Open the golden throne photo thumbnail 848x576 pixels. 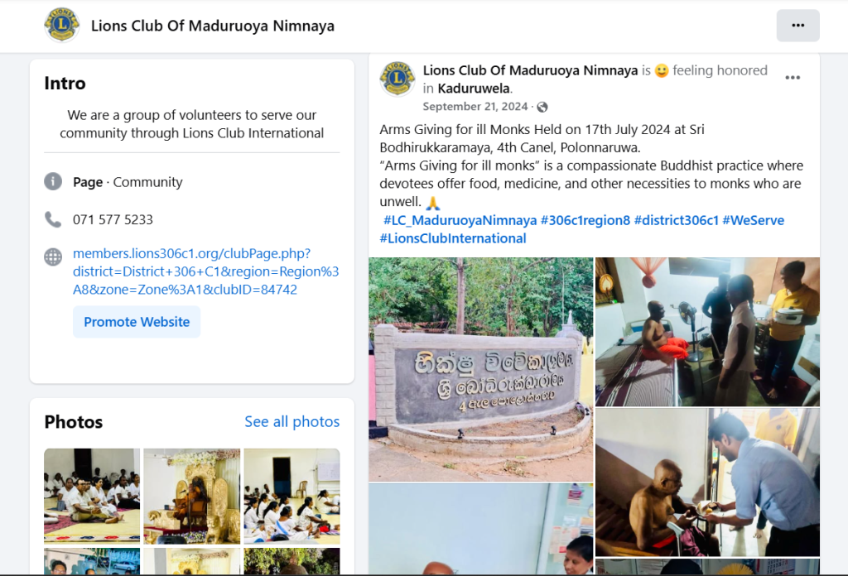[192, 496]
